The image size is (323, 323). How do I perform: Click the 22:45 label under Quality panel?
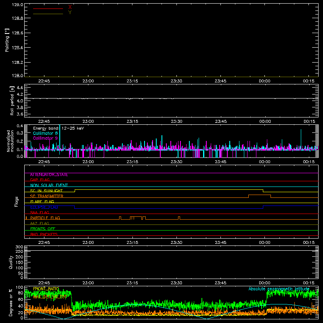[44, 283]
